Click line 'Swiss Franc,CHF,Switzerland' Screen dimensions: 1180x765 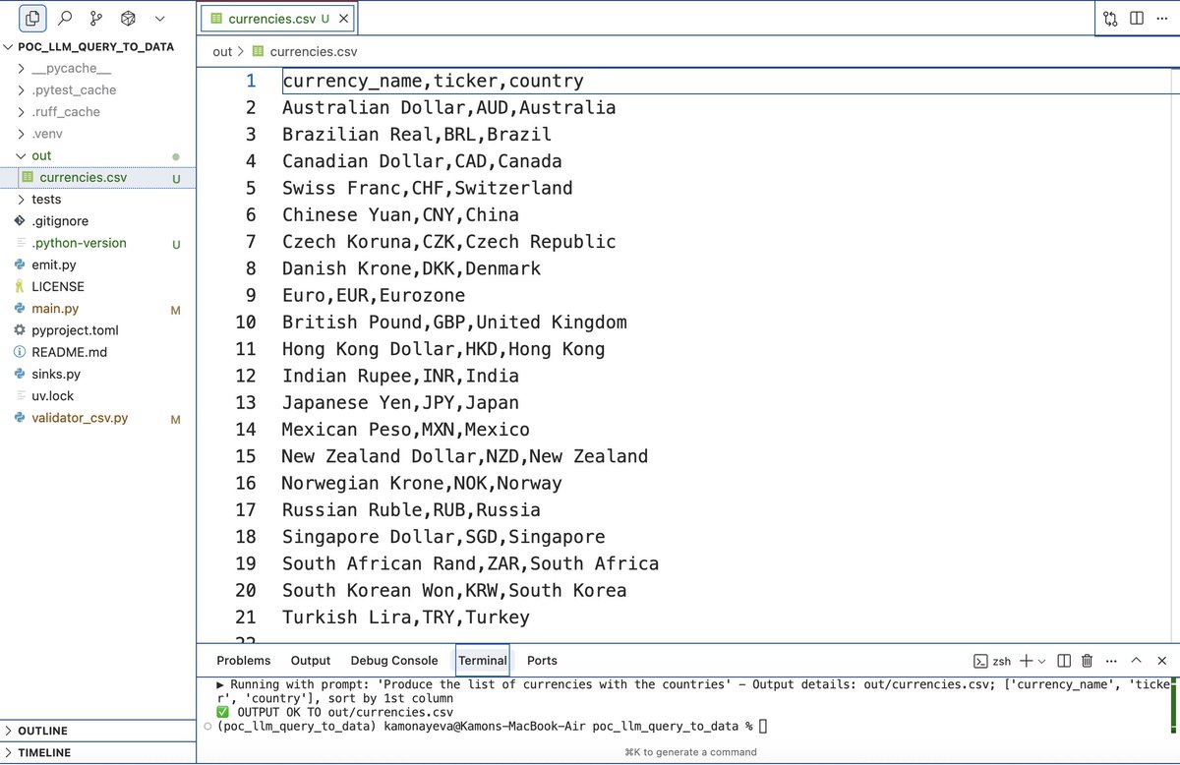pyautogui.click(x=427, y=189)
